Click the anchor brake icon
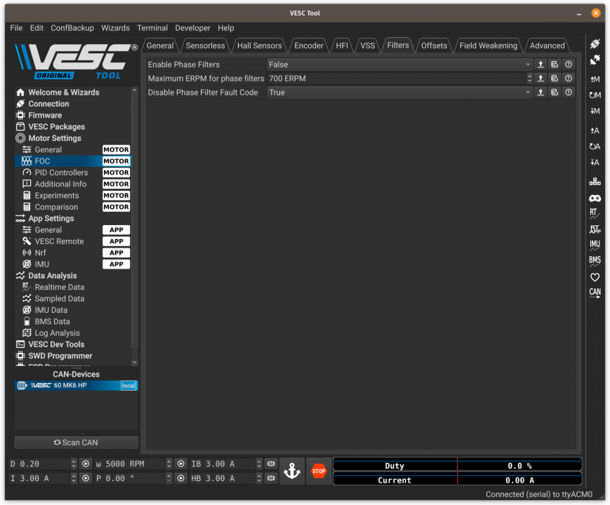This screenshot has height=505, width=610. point(292,471)
